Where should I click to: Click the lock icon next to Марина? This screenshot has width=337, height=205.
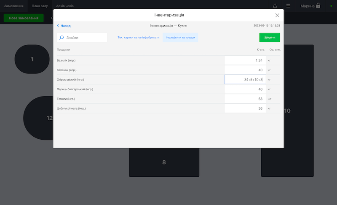[x=318, y=5]
